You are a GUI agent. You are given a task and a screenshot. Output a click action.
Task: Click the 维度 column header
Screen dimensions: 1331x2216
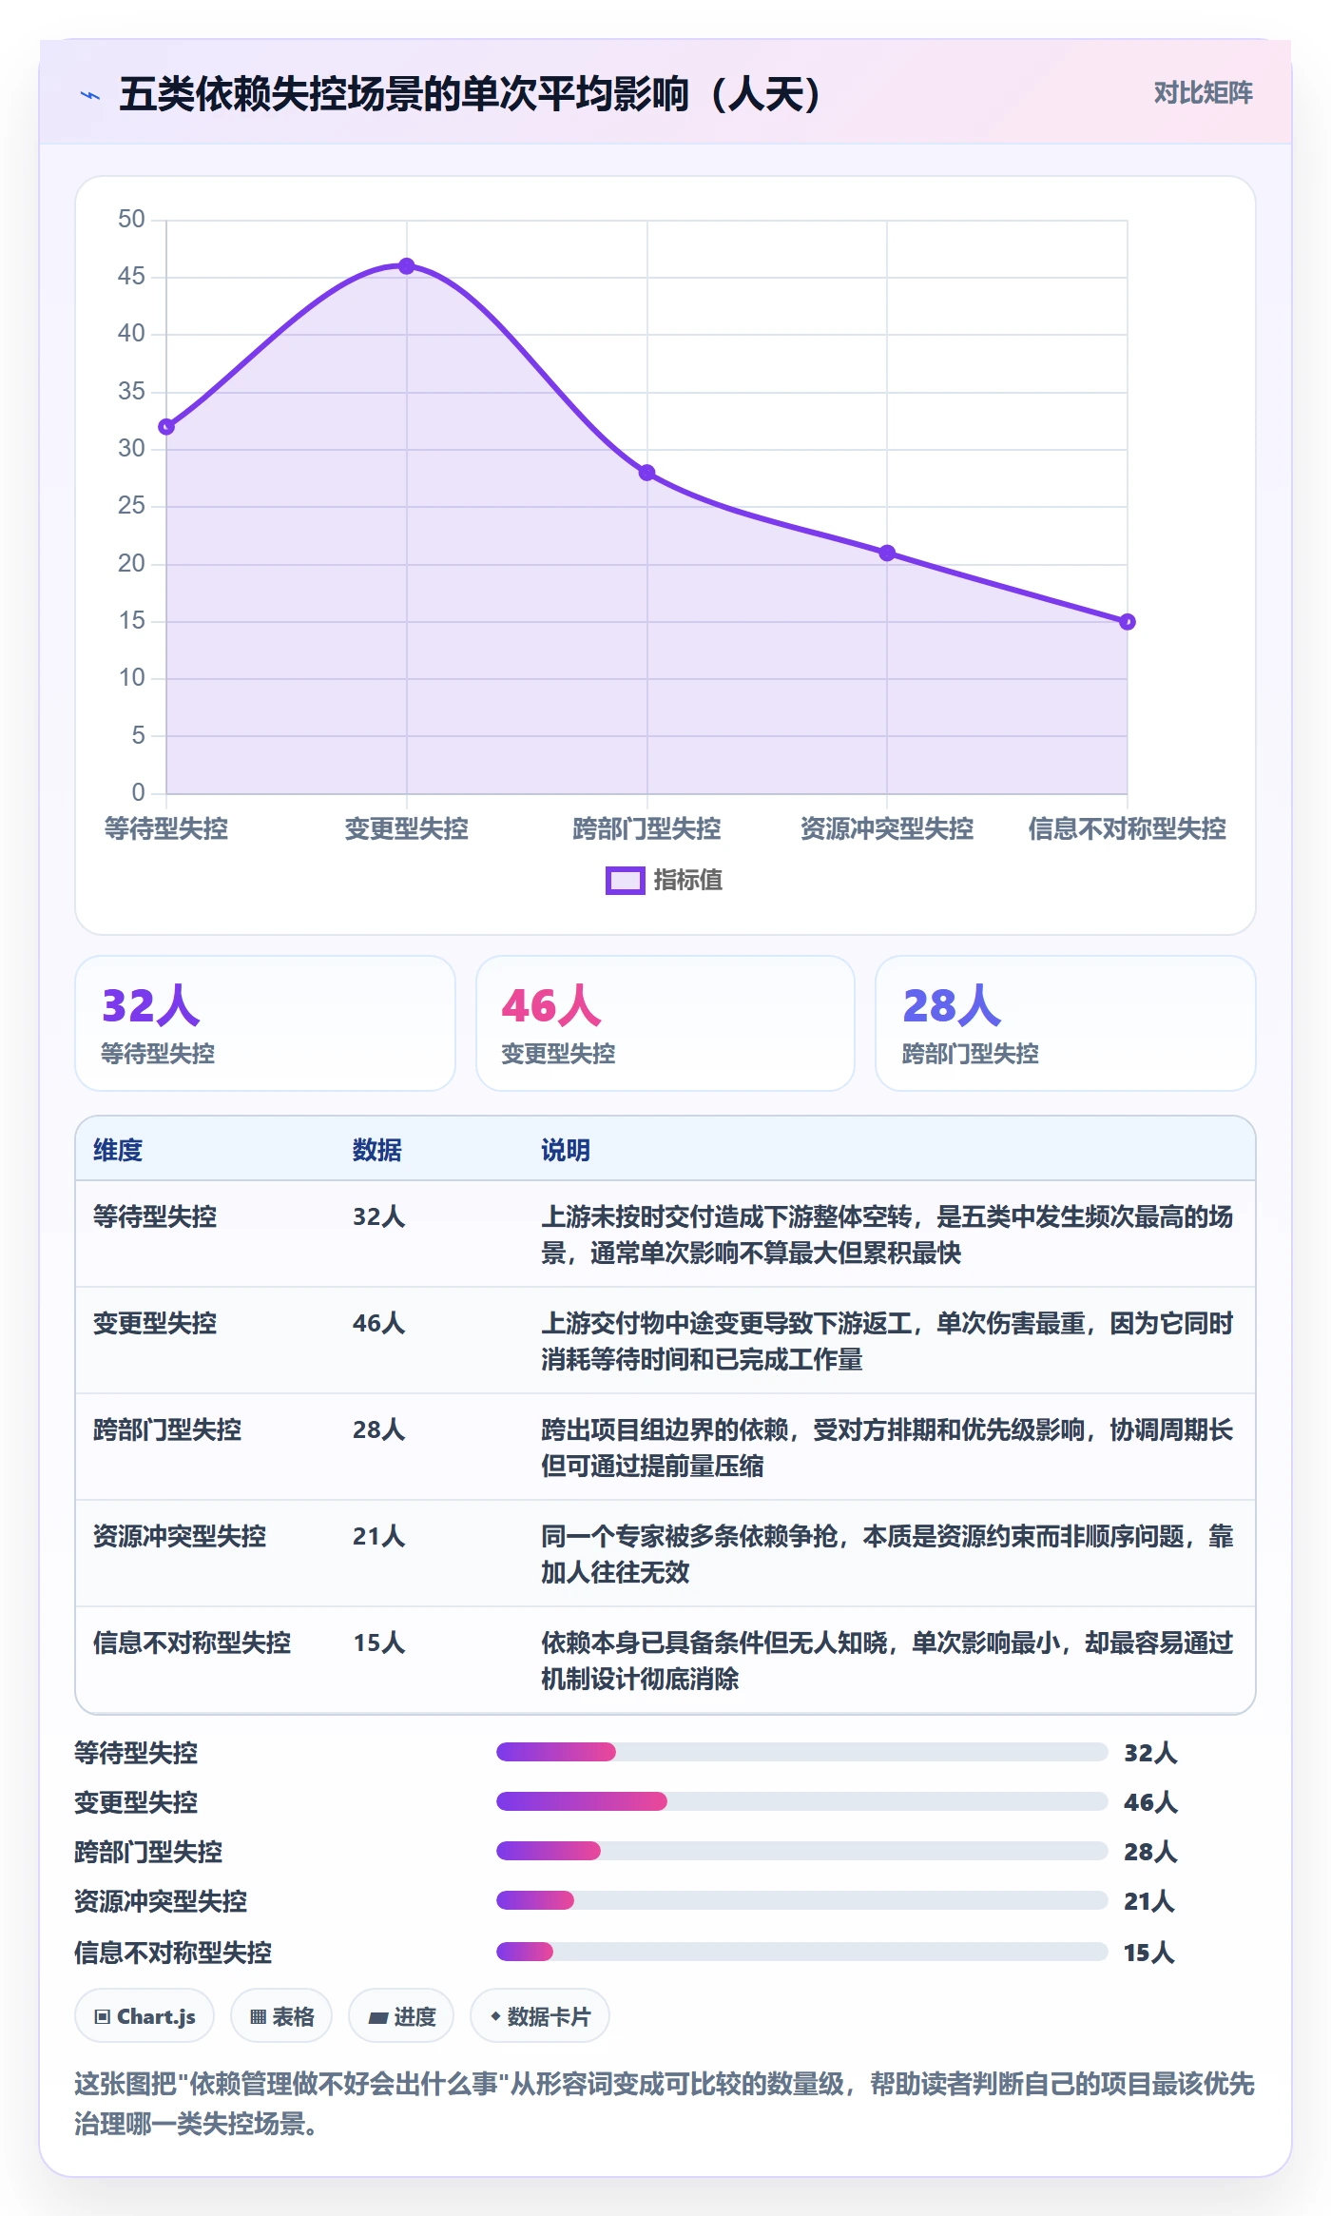118,1150
